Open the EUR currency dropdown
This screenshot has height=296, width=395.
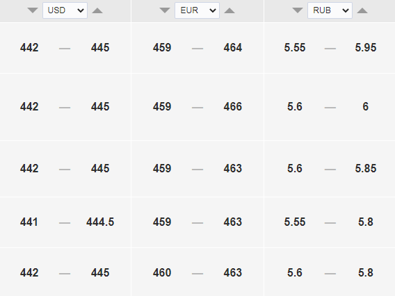pos(197,10)
